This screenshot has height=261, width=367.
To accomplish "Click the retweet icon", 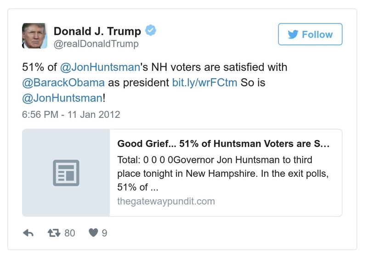I will 55,233.
